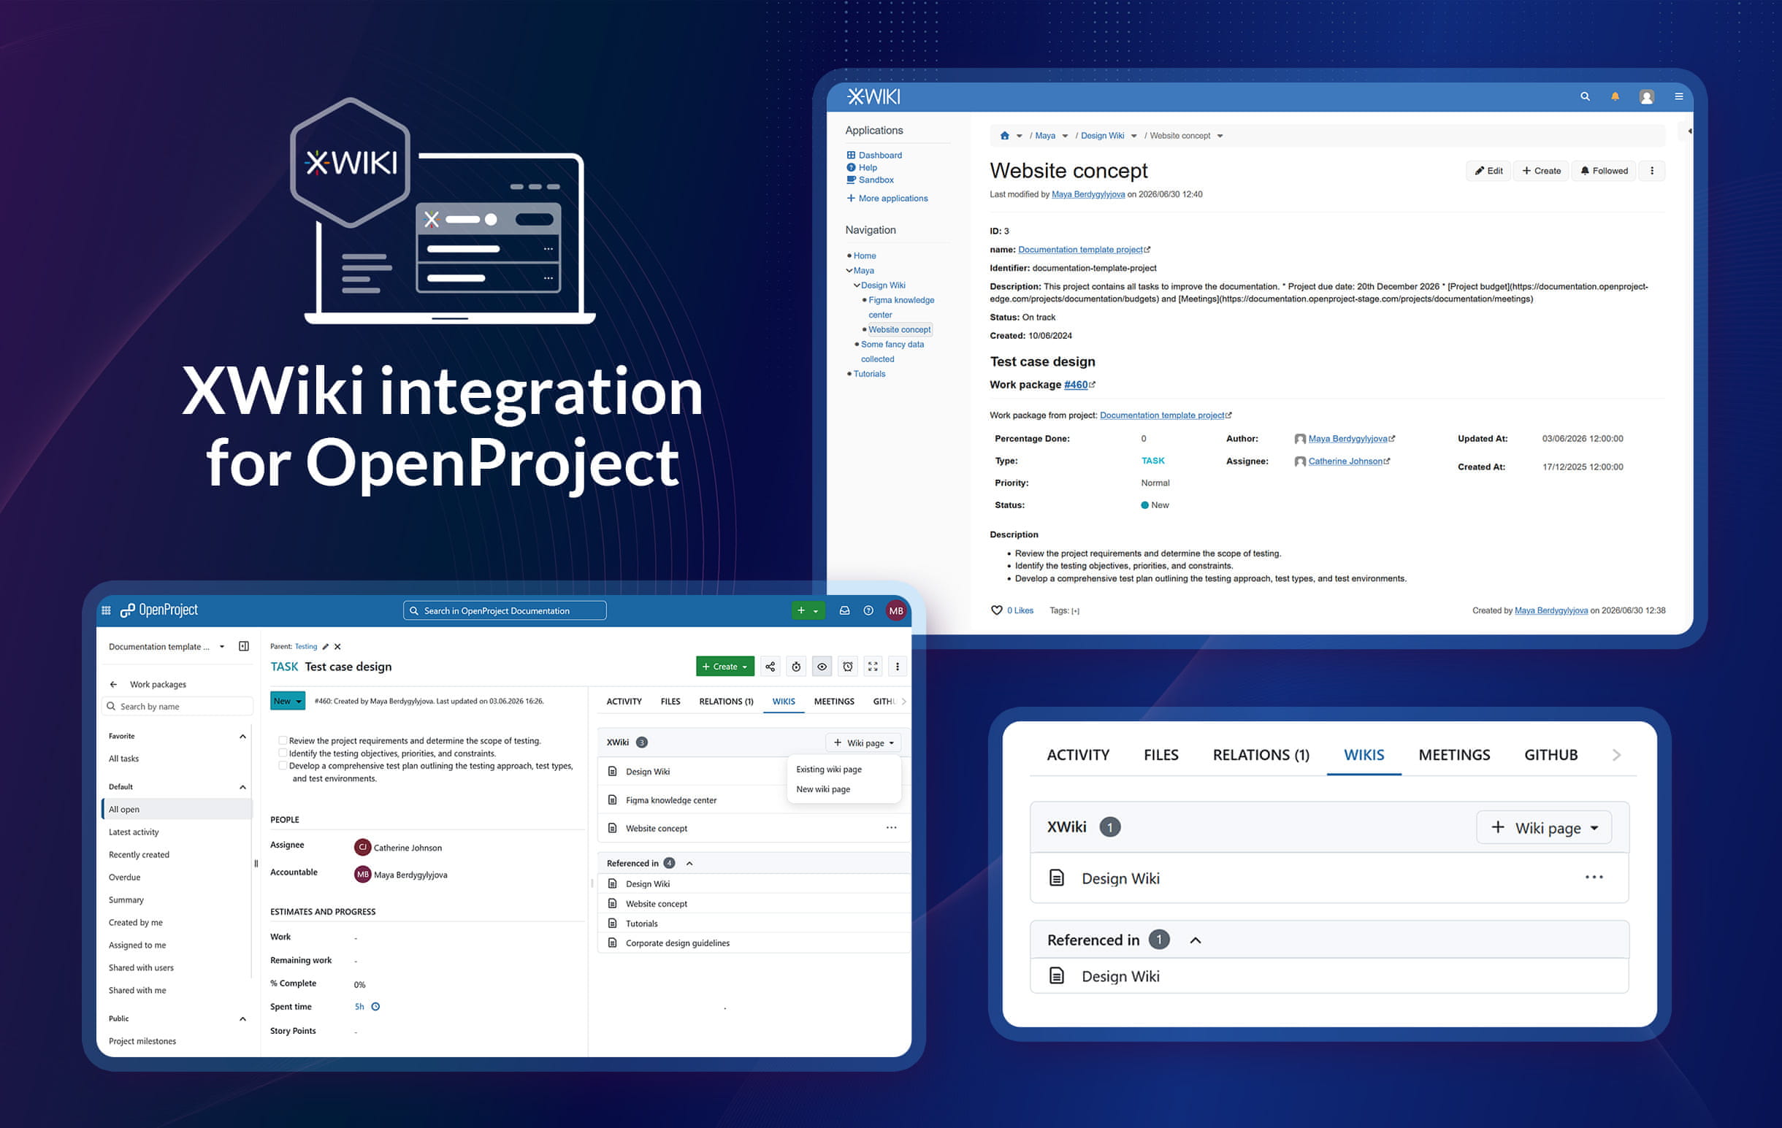Choose 'New wiki page' menu option

tap(823, 789)
